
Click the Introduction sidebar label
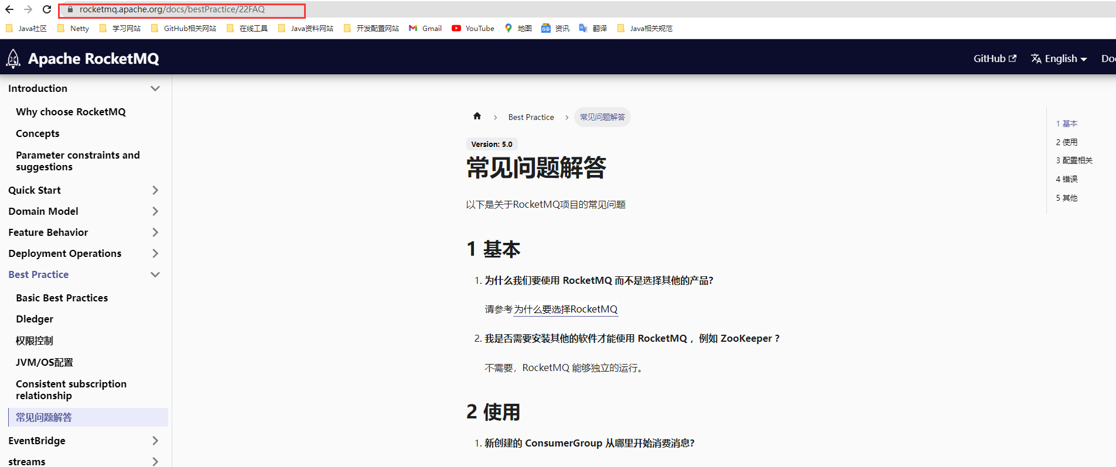point(38,88)
